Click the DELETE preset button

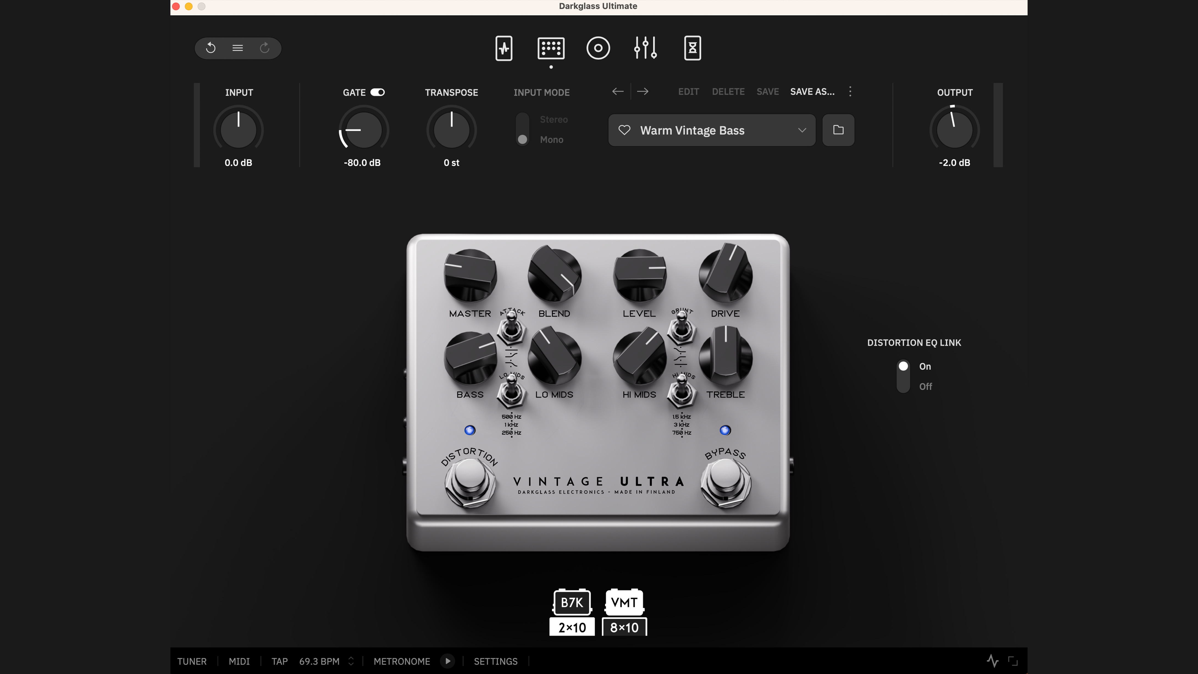(728, 92)
